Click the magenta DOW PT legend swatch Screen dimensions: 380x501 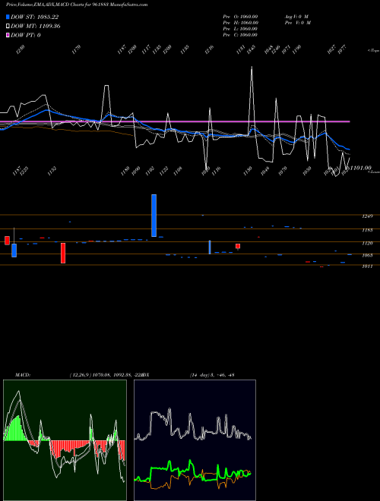(8, 35)
